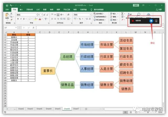
Task: Open 单元格样式 cell styles menu
Action: tap(99, 20)
